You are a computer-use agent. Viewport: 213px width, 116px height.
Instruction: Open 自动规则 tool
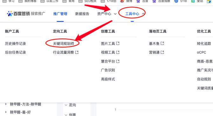click(x=204, y=79)
